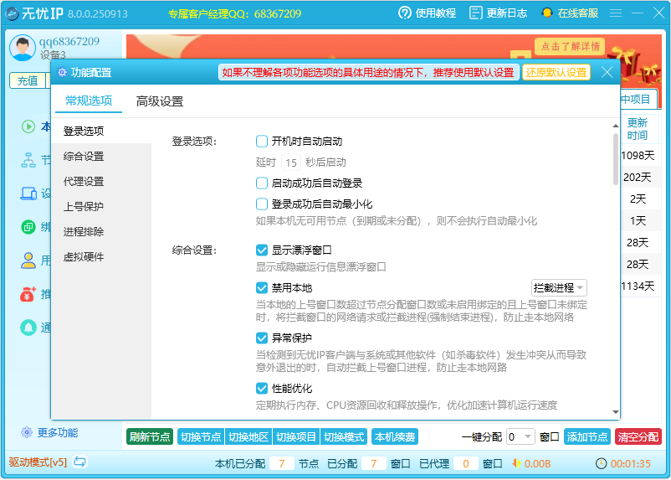The width and height of the screenshot is (671, 480).
Task: Click 驱动模式[v5] status text
Action: tap(38, 462)
